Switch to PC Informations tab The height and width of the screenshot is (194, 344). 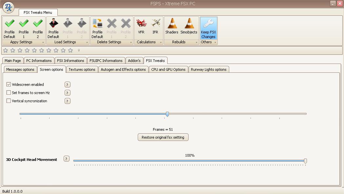39,61
